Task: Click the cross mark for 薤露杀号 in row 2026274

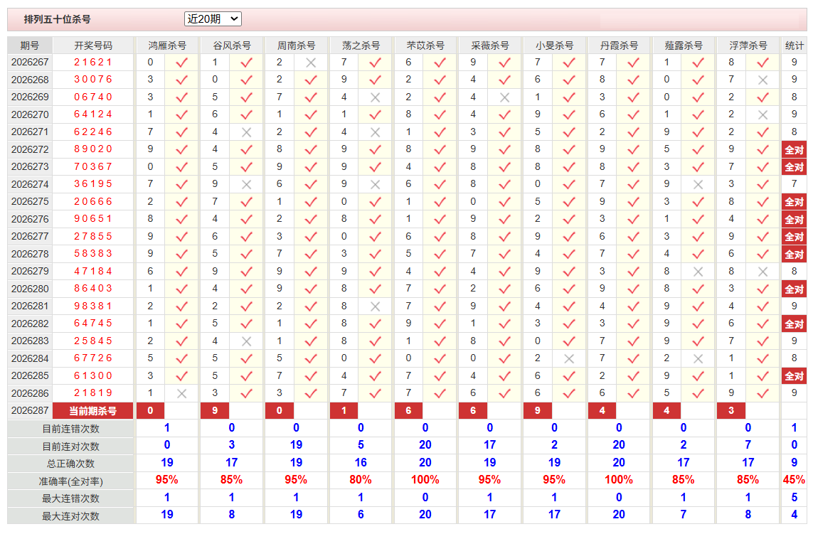Action: pos(698,185)
